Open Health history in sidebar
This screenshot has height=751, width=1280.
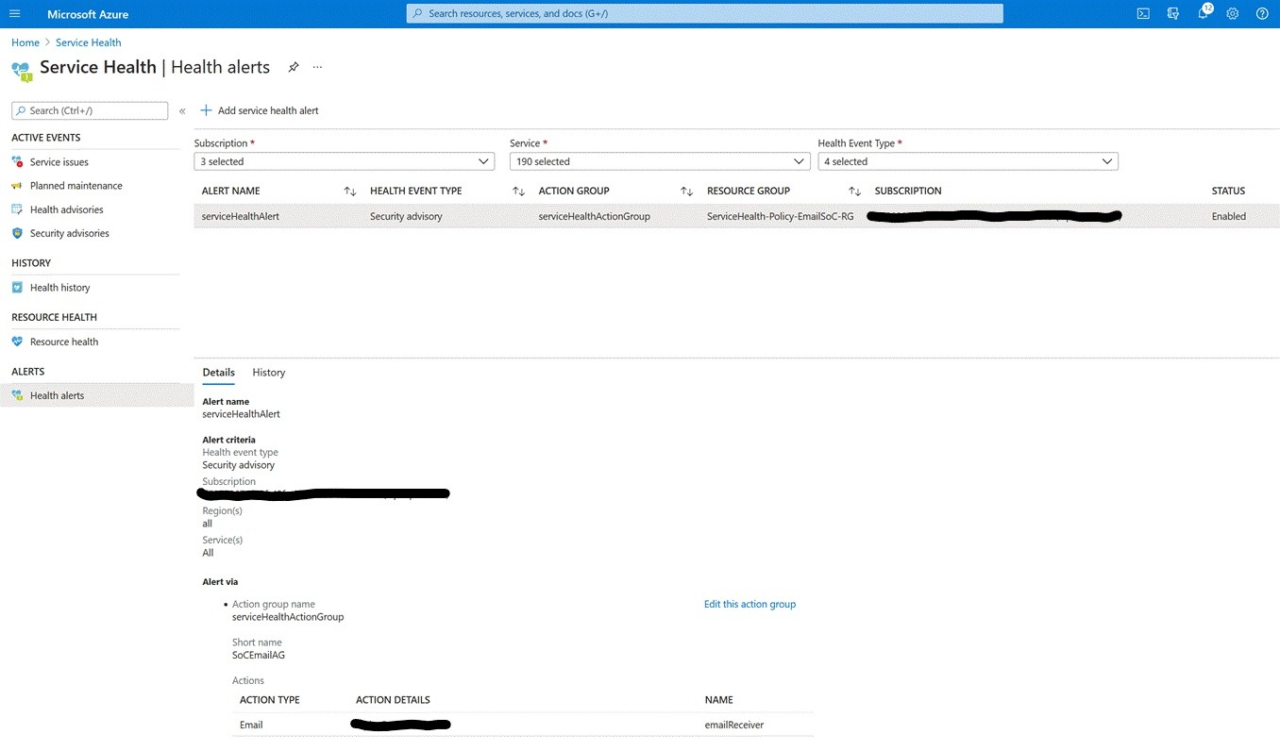(60, 288)
